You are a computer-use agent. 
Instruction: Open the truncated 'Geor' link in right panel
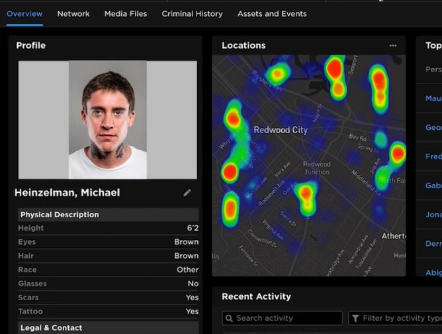point(433,128)
